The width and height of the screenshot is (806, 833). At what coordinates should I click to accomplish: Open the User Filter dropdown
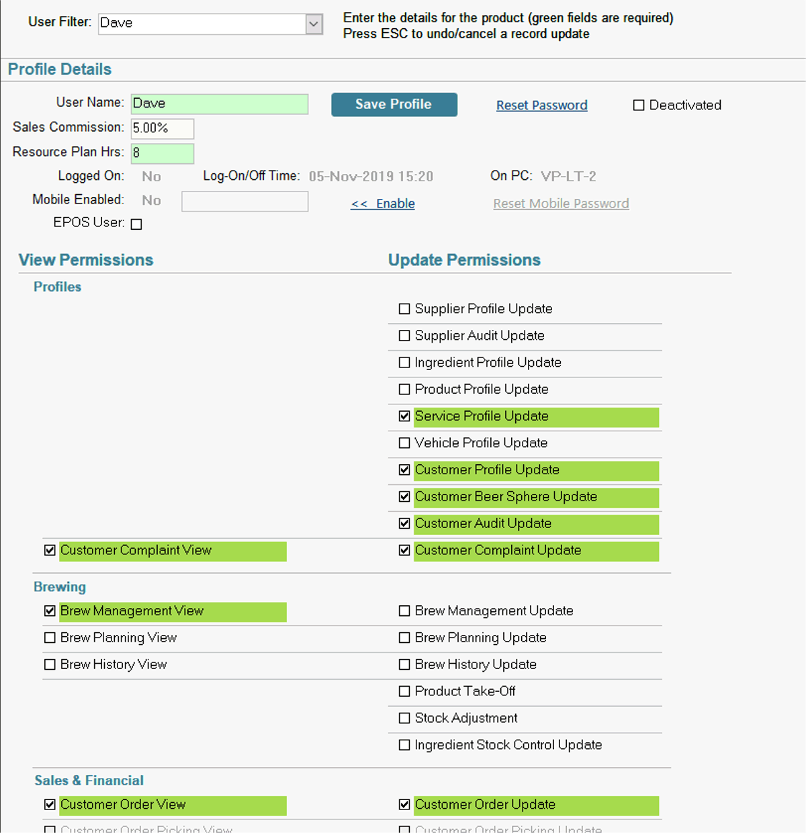tap(312, 23)
